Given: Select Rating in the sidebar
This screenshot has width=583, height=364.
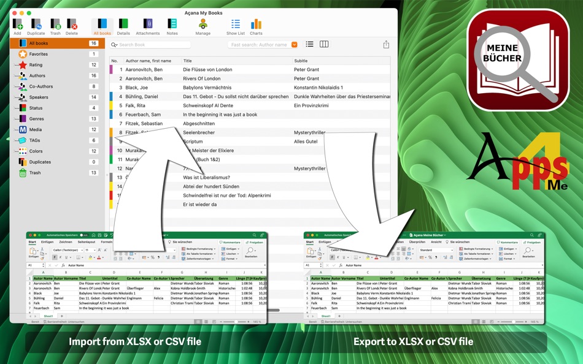Looking at the screenshot, I should tap(57, 64).
